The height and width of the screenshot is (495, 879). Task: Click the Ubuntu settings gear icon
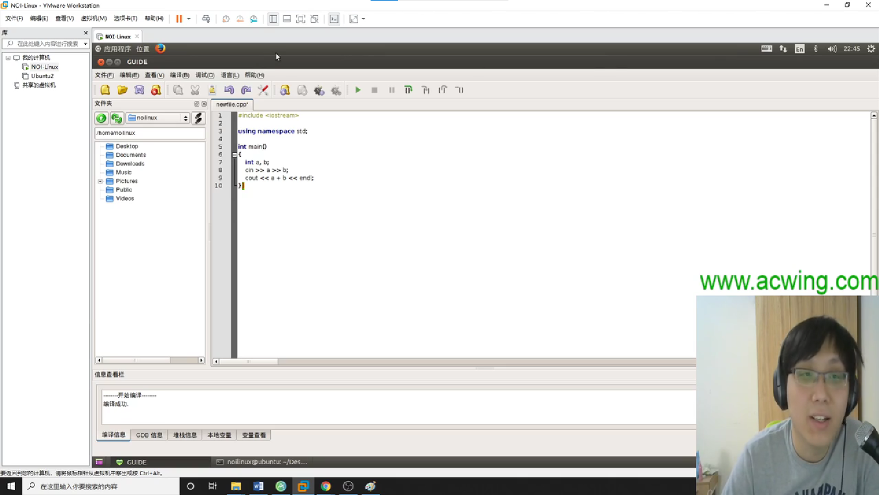click(x=871, y=49)
